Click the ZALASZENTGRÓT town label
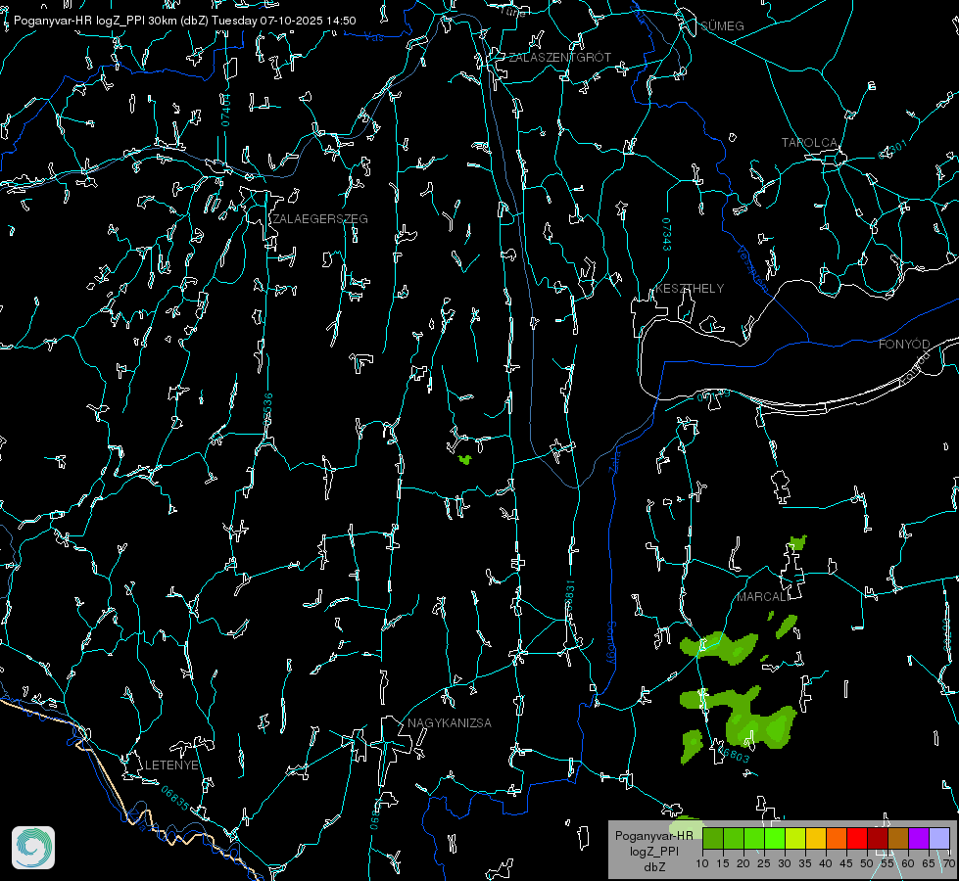 pyautogui.click(x=559, y=58)
